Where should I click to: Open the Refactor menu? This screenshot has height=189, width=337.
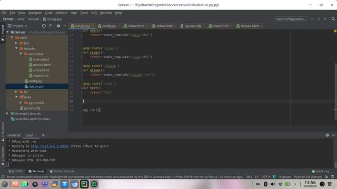[62, 13]
